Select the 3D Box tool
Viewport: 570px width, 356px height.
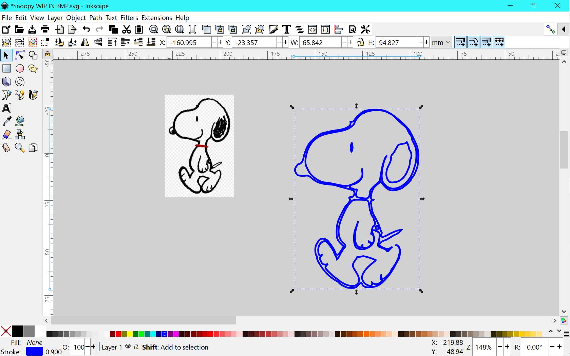[6, 82]
